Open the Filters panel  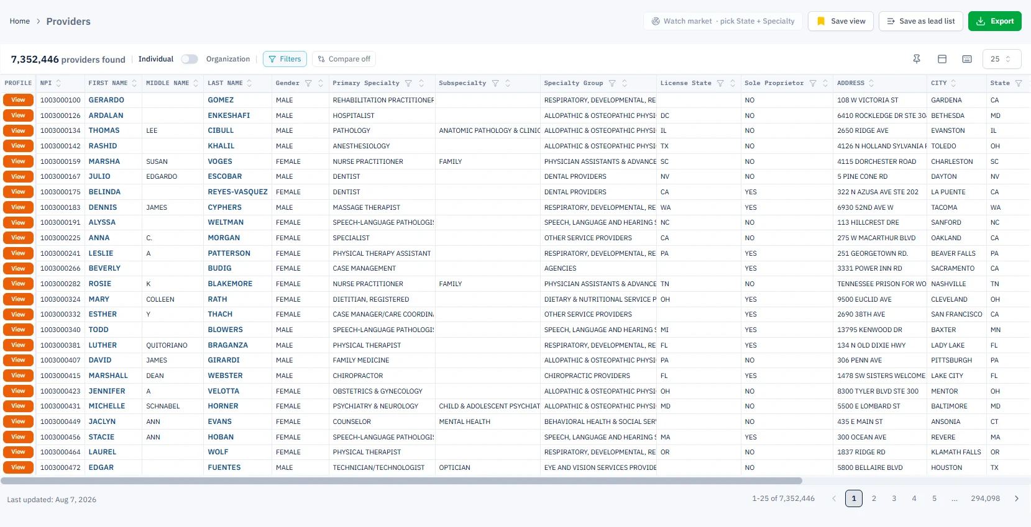[x=285, y=59]
